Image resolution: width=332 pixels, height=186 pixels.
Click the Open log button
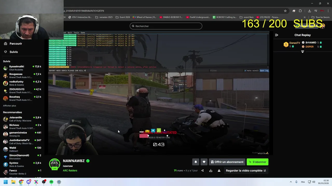(x=264, y=71)
